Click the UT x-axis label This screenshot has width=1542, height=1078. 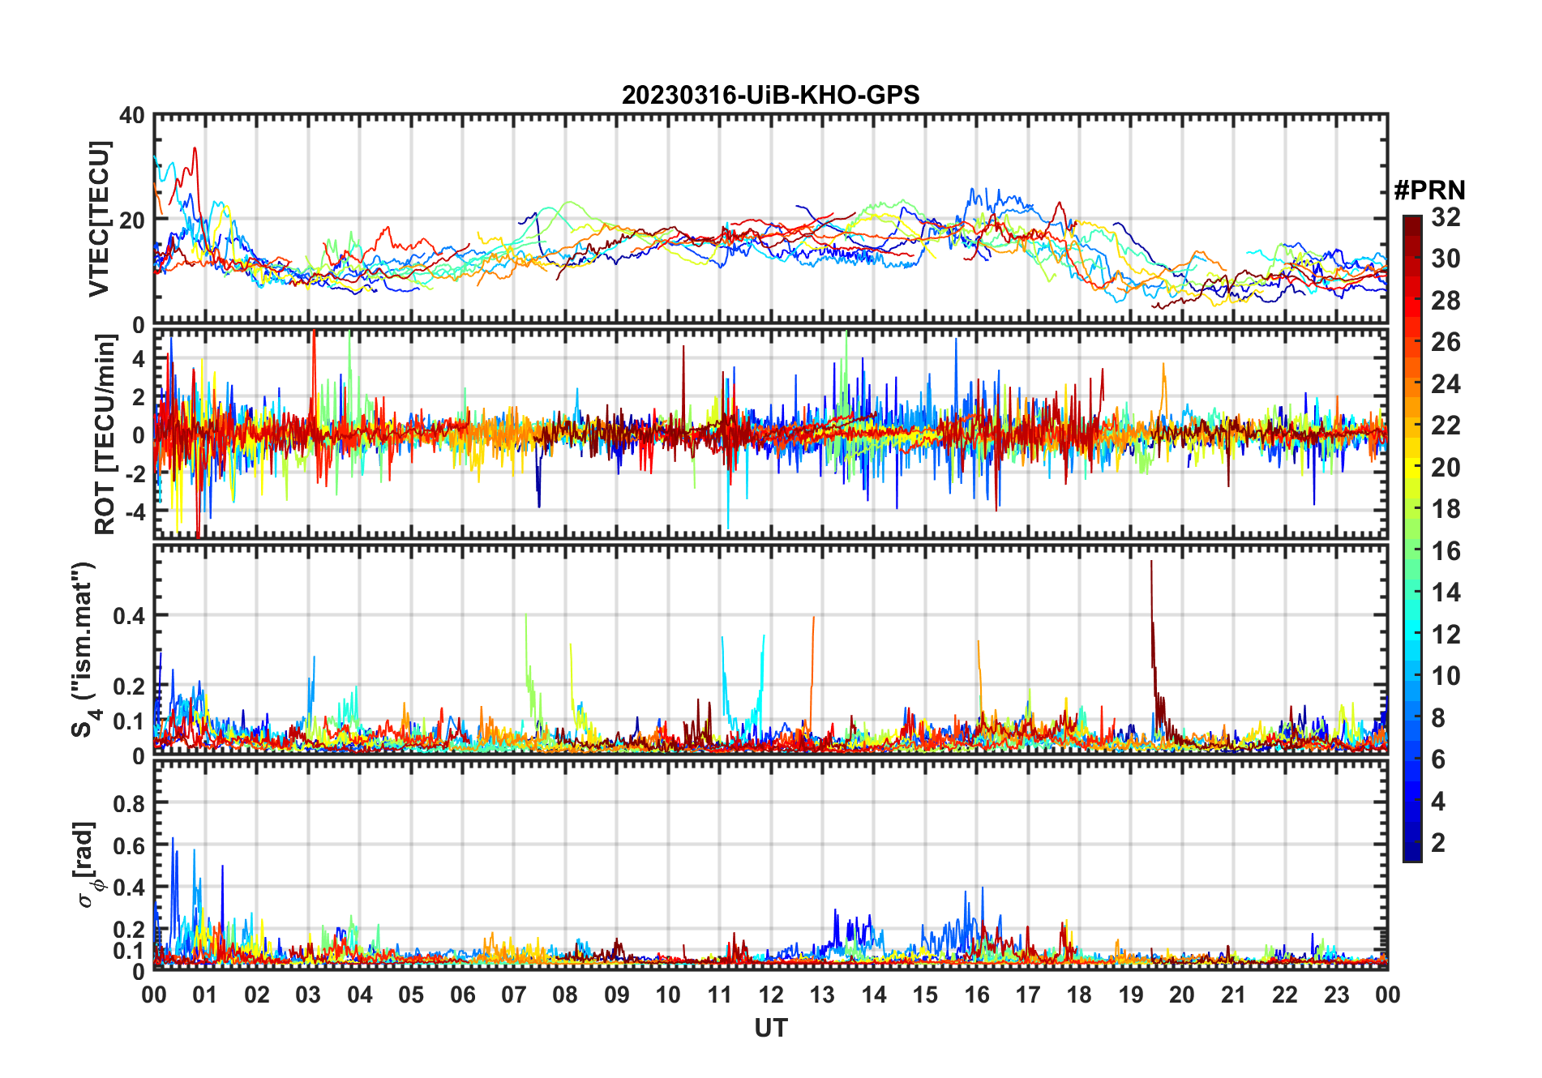coord(770,1028)
